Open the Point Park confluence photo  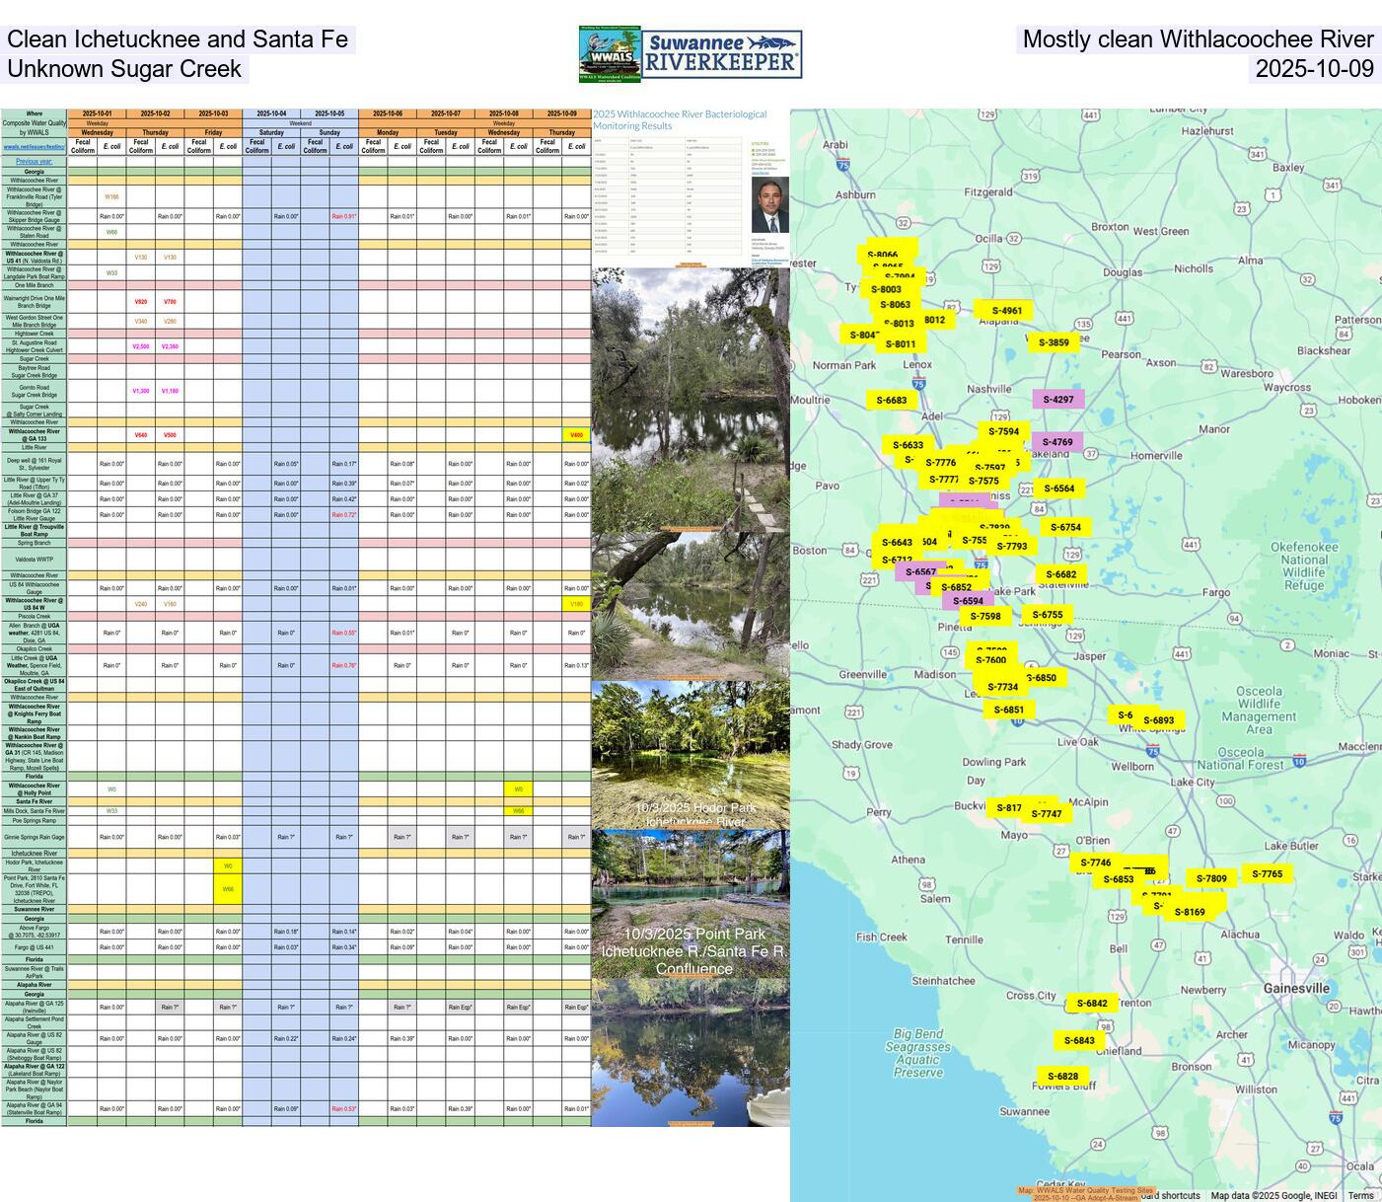pos(691,903)
